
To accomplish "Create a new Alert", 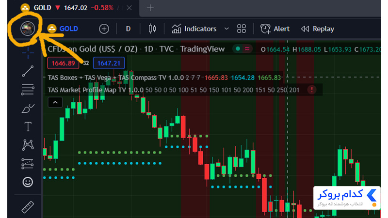I will (275, 29).
